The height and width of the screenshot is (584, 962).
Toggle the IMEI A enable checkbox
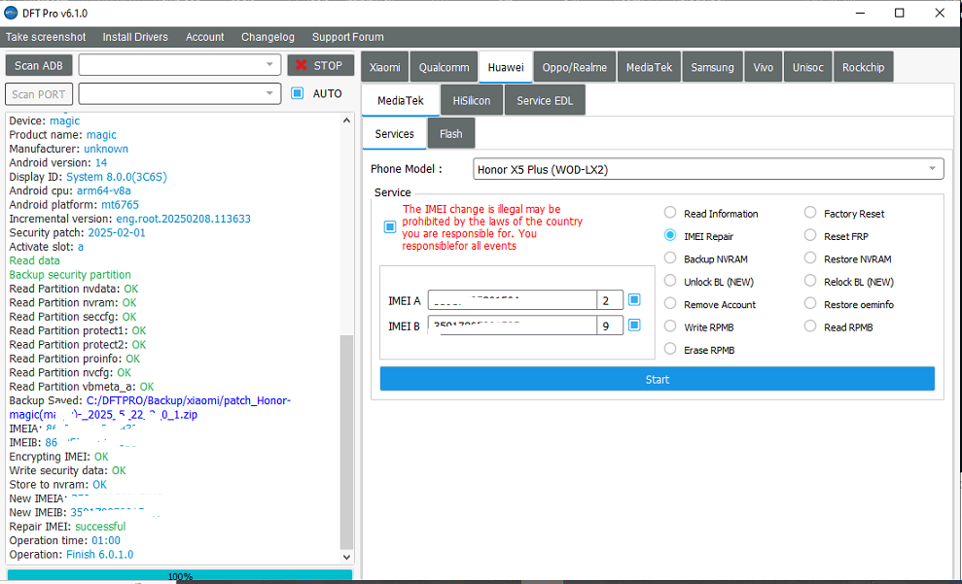634,299
